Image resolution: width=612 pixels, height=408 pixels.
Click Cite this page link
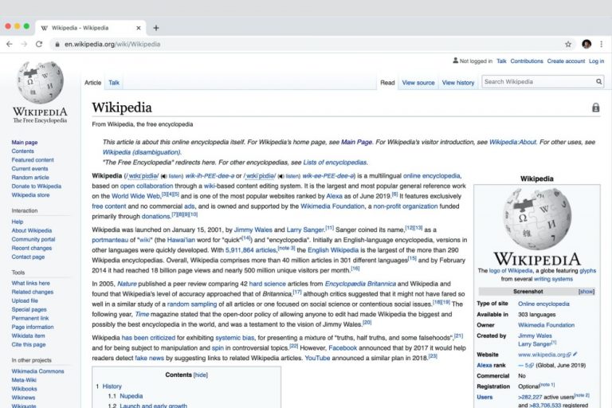[29, 344]
